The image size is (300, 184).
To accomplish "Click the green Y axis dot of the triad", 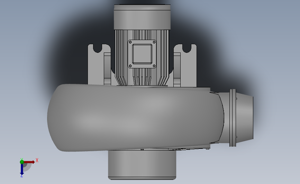I will 22,162.
